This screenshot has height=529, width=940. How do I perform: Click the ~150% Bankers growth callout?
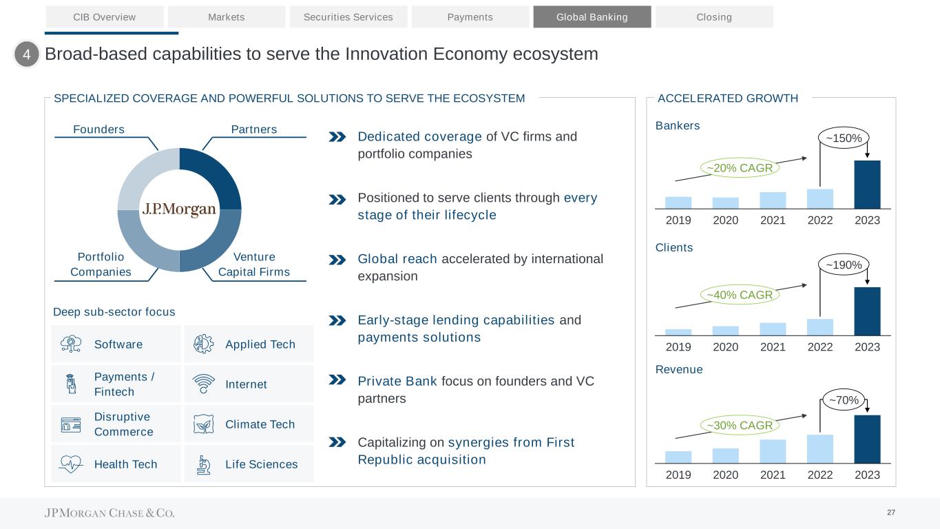[844, 138]
